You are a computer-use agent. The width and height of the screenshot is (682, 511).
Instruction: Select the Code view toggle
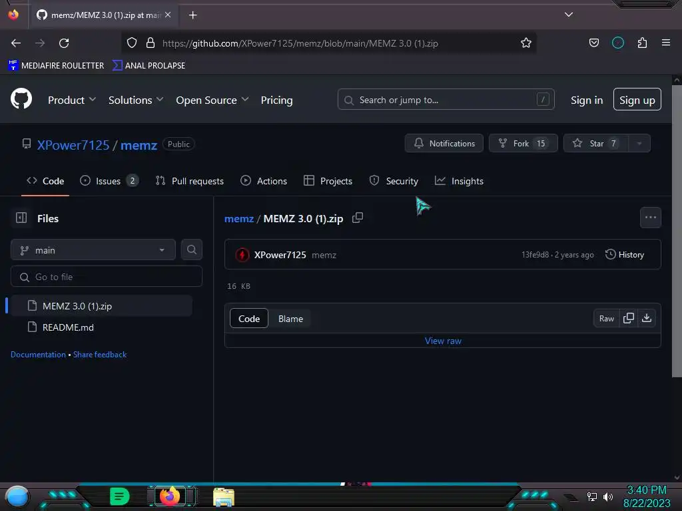[x=249, y=319]
